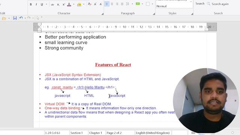Click 'Page 2 of 2' status entry
240x135 pixels.
point(114,133)
